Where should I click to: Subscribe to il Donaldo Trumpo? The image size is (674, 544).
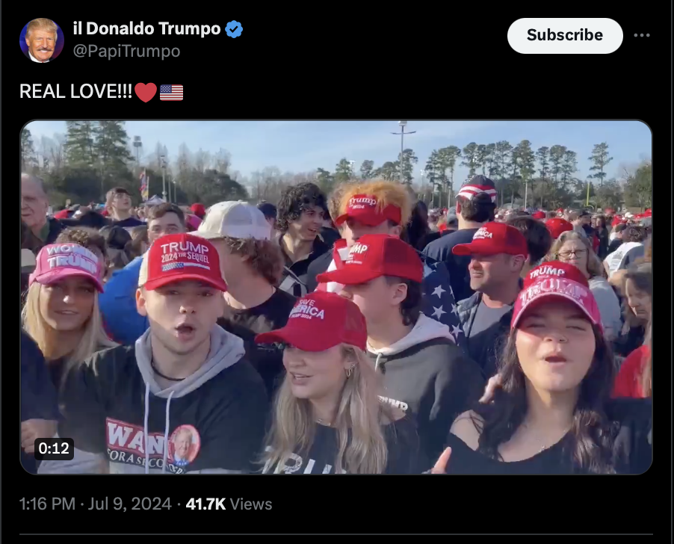(565, 35)
